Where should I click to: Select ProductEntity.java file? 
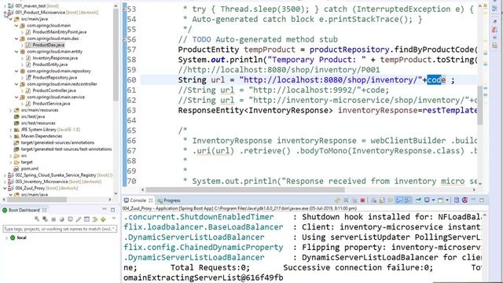coord(50,64)
